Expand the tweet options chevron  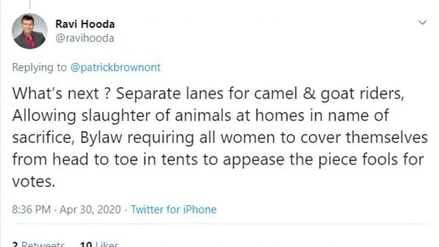[422, 23]
